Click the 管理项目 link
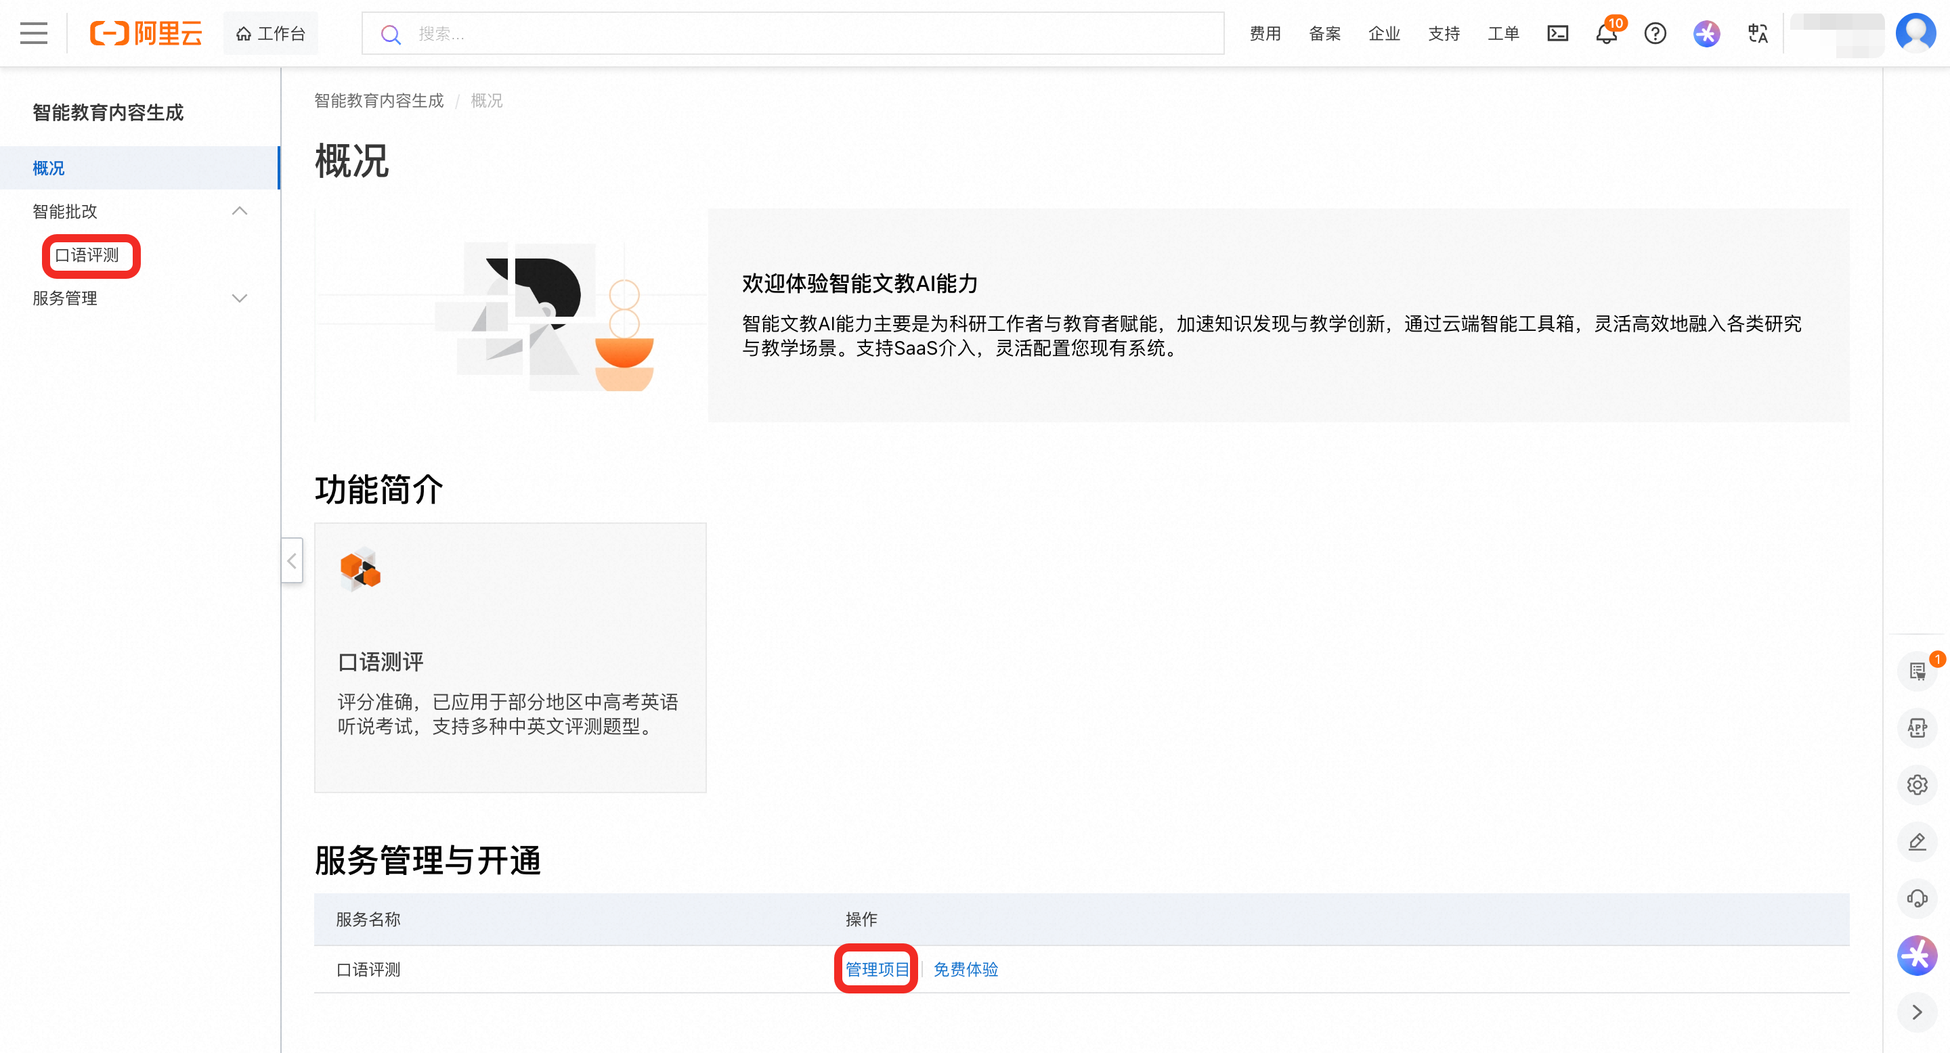Viewport: 1950px width, 1053px height. (876, 969)
